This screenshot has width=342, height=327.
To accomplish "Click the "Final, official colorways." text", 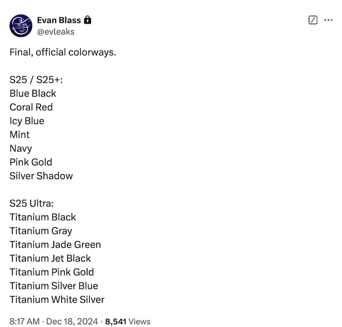I will [x=63, y=52].
